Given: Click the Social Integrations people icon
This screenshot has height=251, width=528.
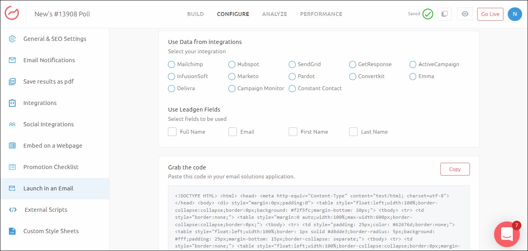Looking at the screenshot, I should 12,124.
